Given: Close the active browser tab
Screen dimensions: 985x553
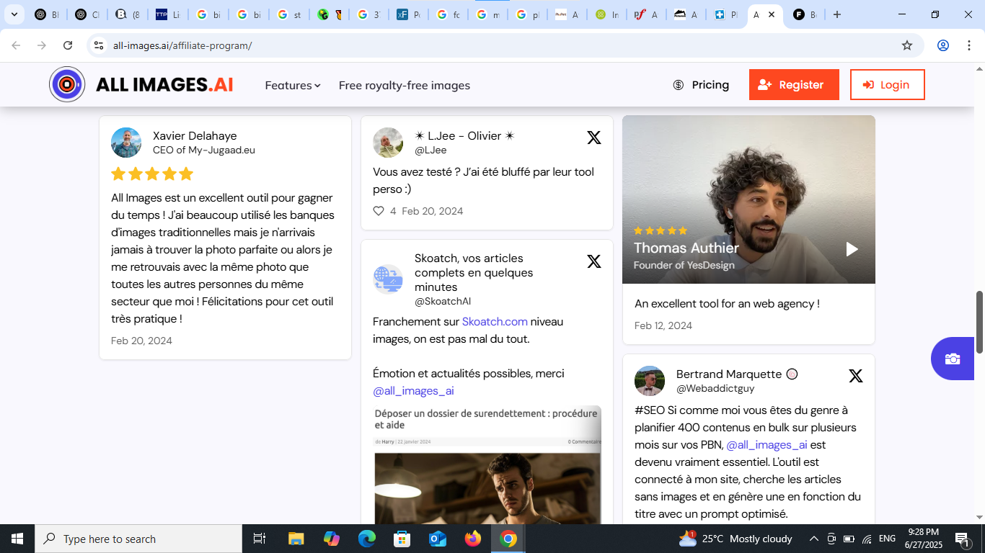Looking at the screenshot, I should pos(772,14).
